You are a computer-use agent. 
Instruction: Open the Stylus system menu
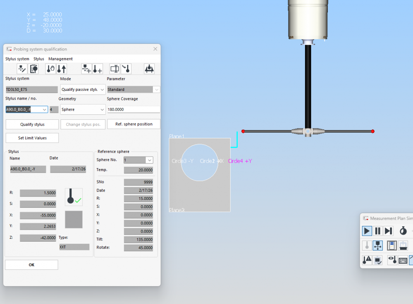coord(17,59)
